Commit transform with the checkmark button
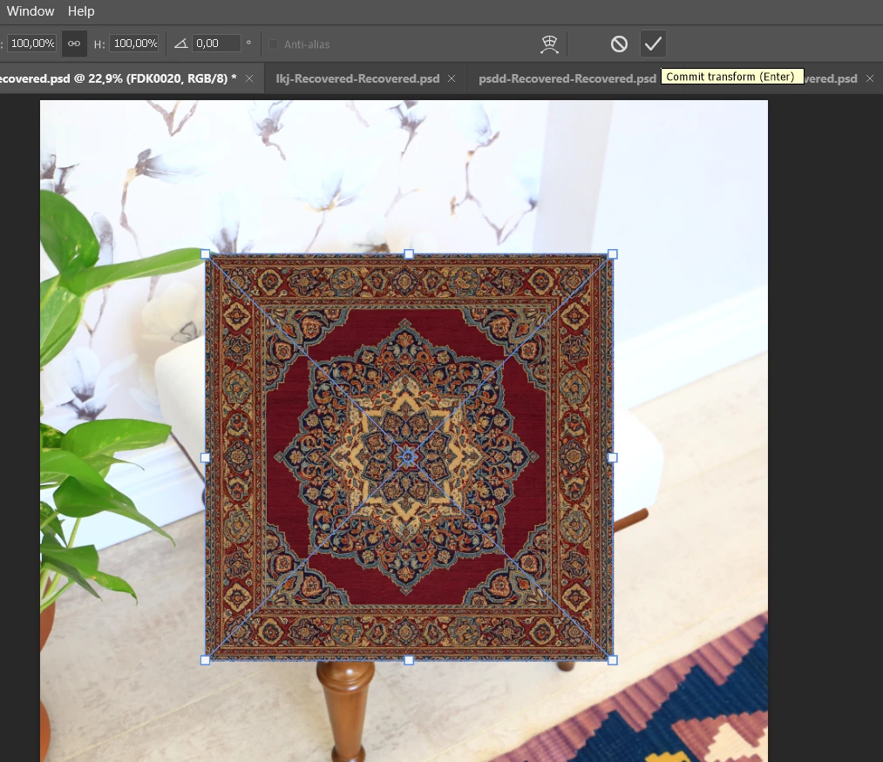 pos(653,44)
